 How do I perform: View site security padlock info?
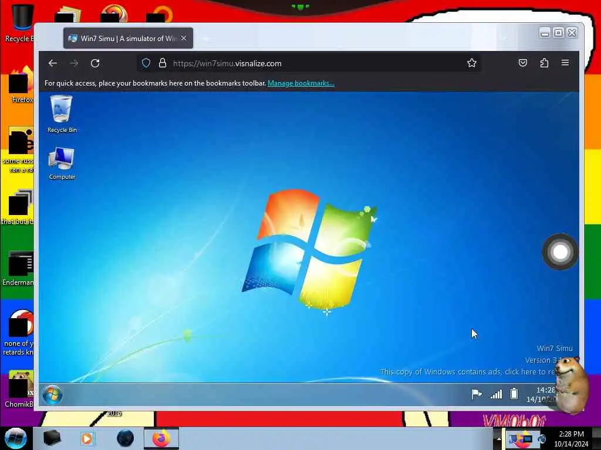[x=163, y=63]
